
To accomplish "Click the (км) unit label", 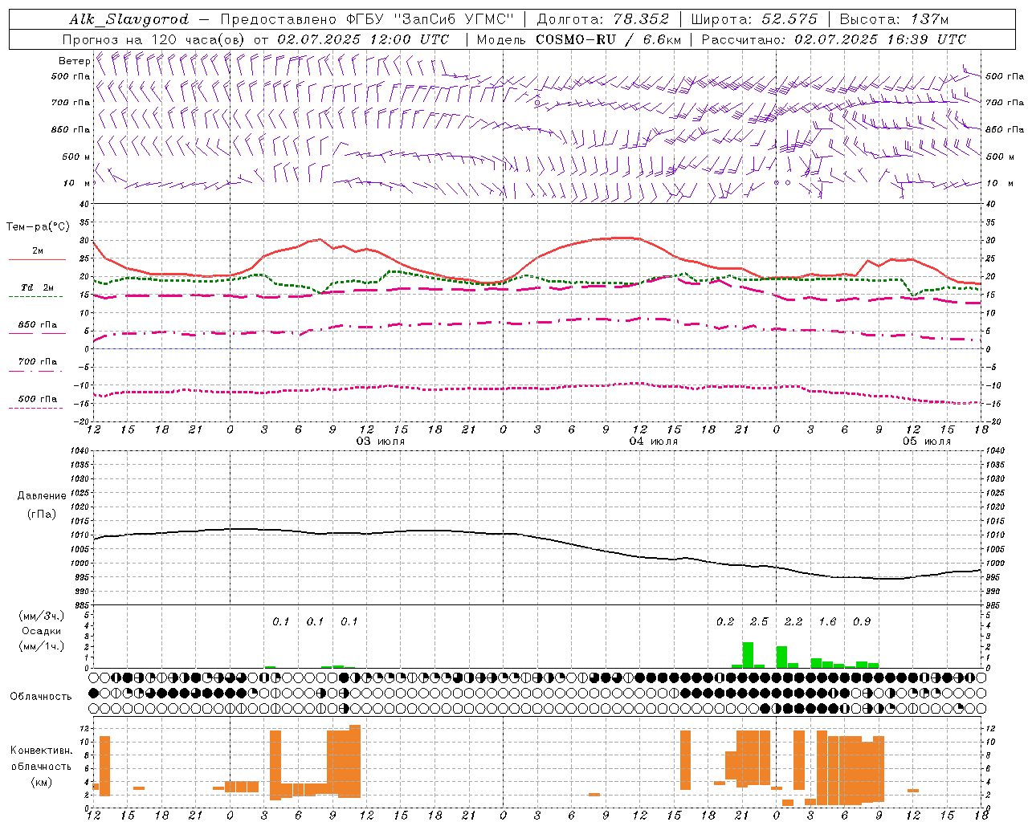I will pos(42,782).
